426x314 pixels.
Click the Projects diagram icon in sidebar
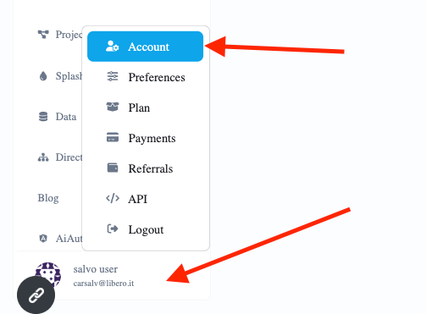click(x=43, y=35)
